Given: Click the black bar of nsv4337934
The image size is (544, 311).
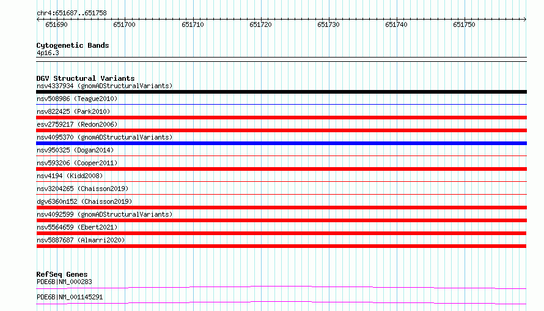Looking at the screenshot, I should click(281, 92).
